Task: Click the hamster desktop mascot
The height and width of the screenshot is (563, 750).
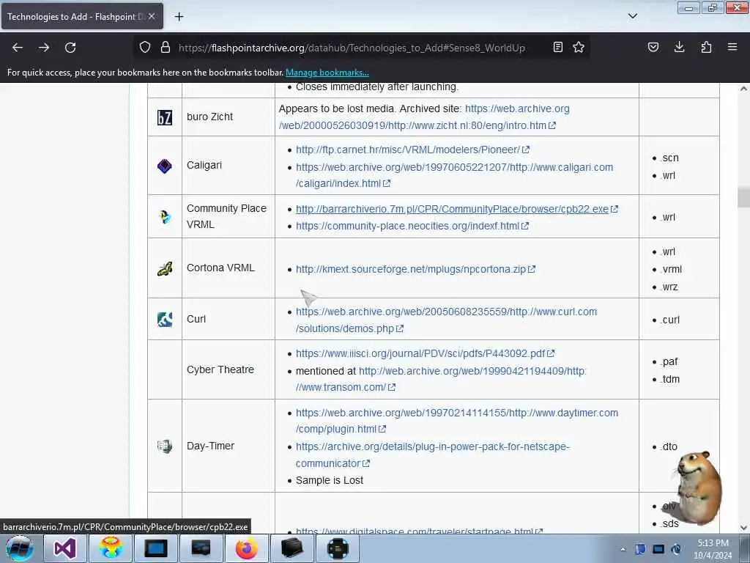Action: pyautogui.click(x=698, y=487)
